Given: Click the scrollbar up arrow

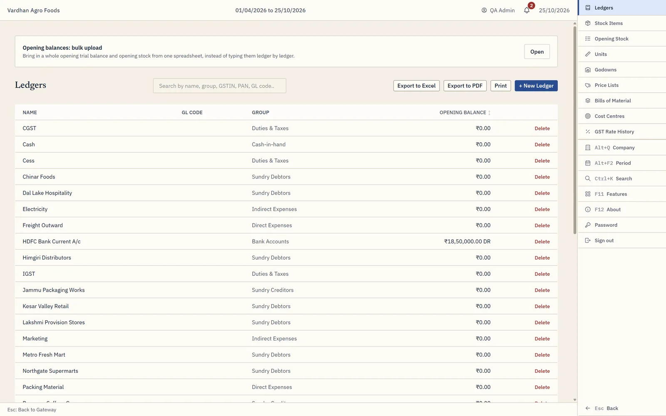Looking at the screenshot, I should pyautogui.click(x=575, y=23).
